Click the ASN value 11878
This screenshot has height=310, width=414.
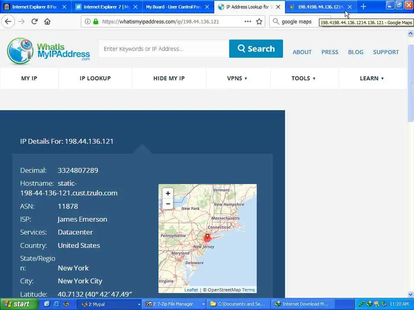[68, 206]
